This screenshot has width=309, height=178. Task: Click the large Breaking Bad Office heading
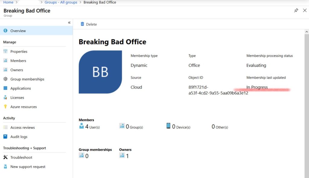112,42
